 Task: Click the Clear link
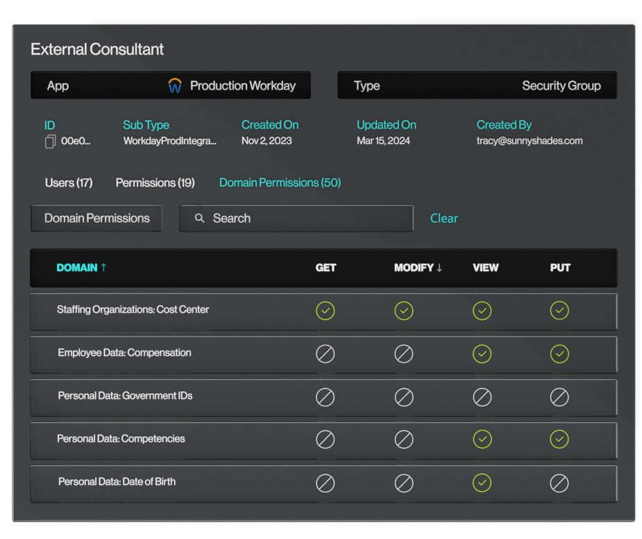pos(444,219)
